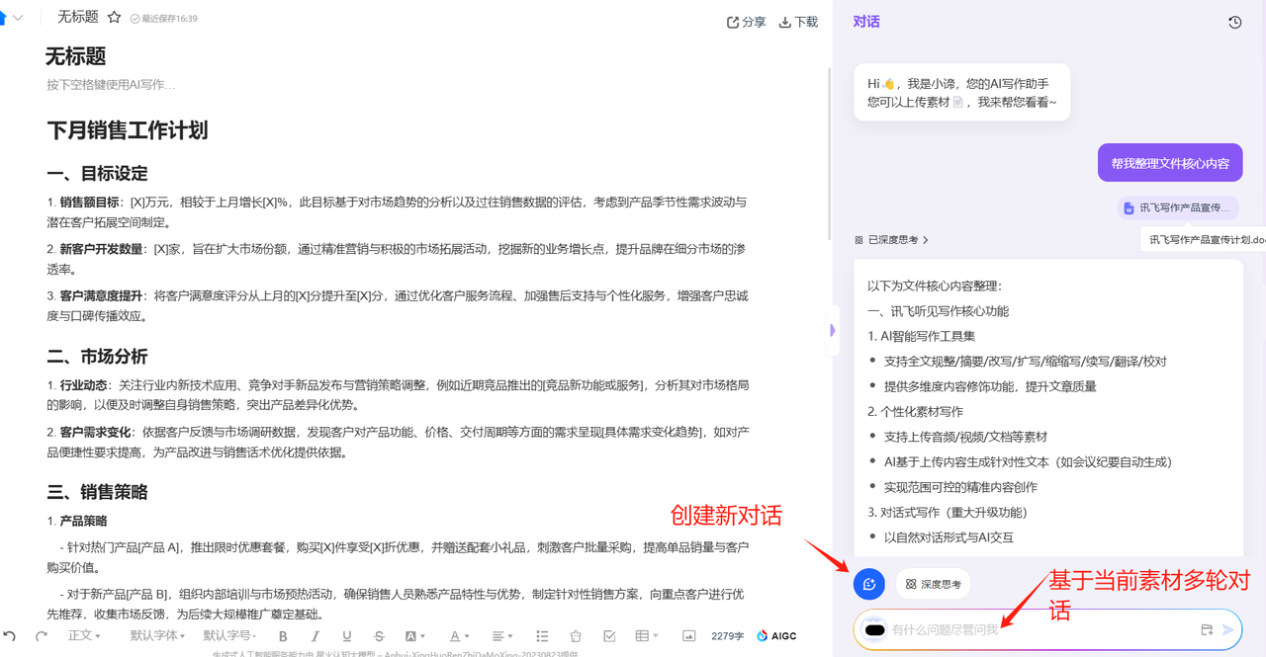Open the text highlight color dropdown

click(415, 636)
